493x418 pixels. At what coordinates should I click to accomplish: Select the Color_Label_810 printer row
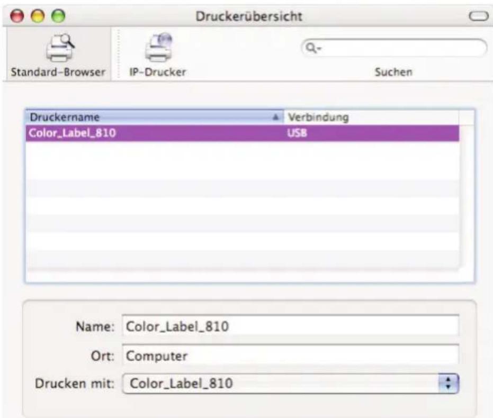pos(243,133)
